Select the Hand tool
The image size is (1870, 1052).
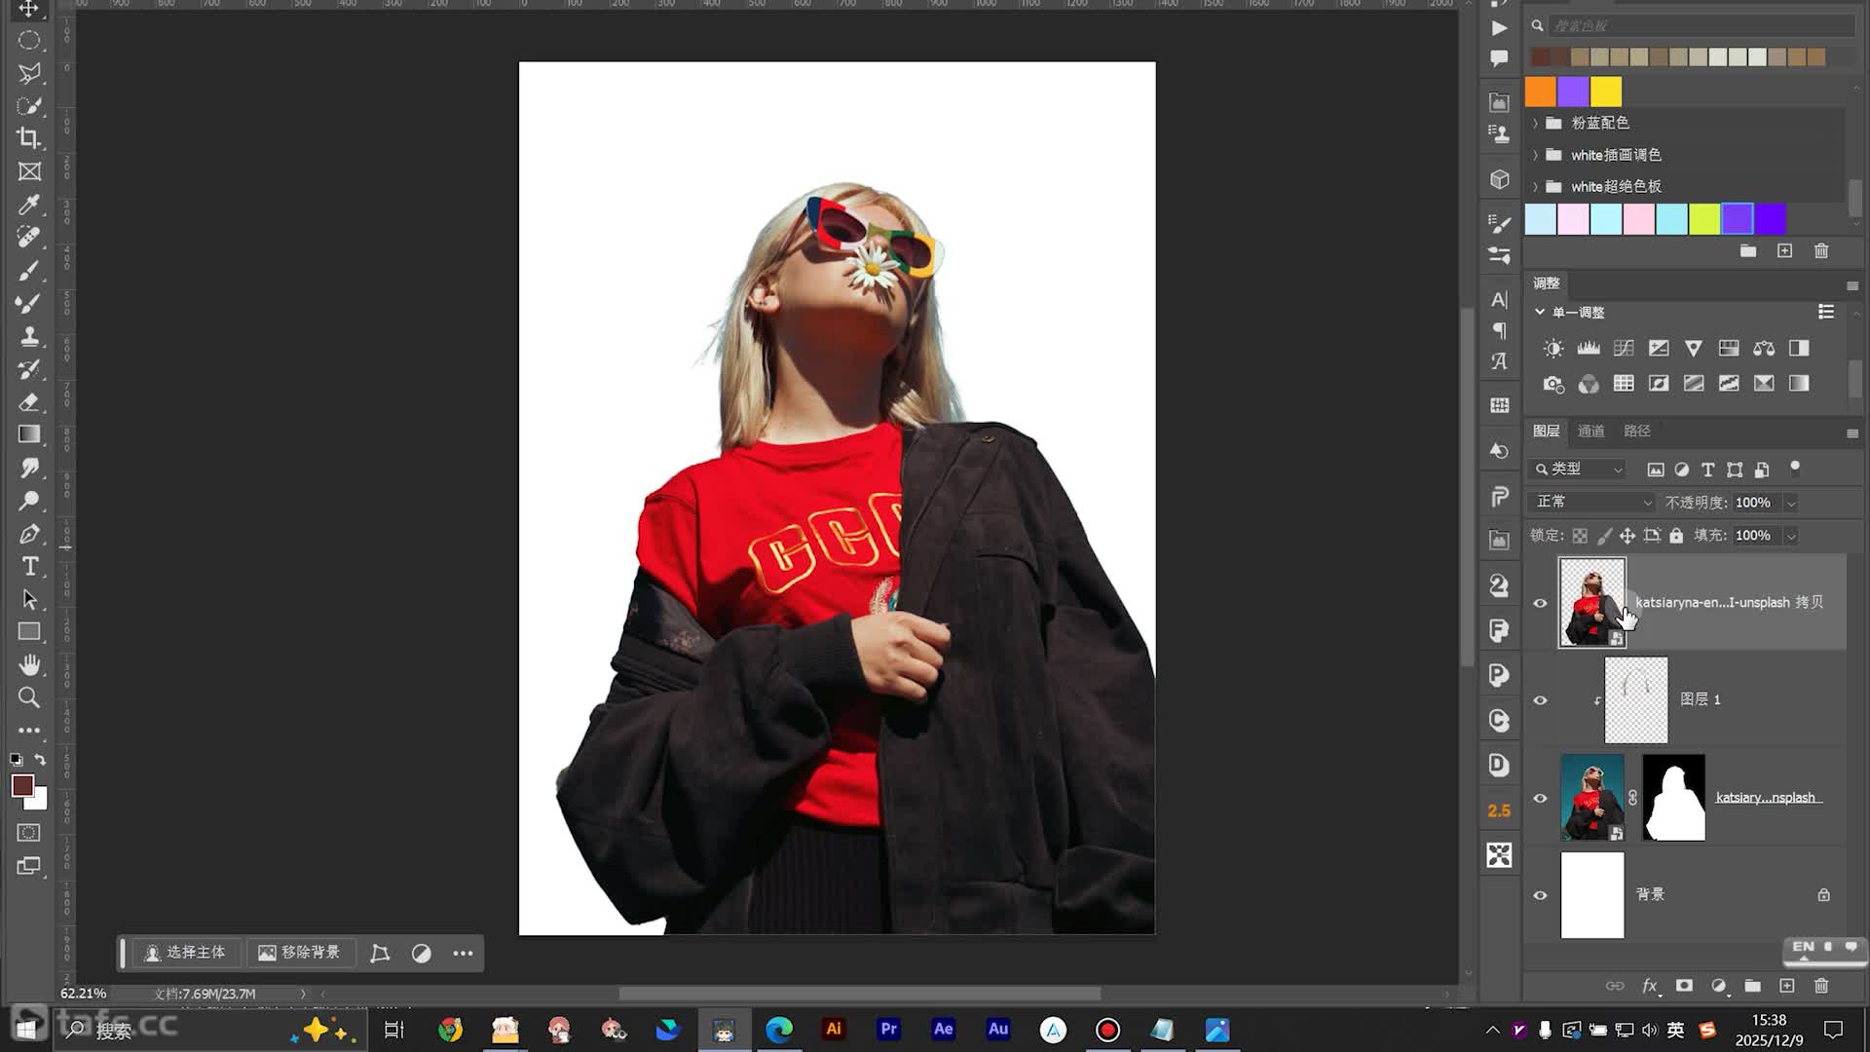pos(29,665)
